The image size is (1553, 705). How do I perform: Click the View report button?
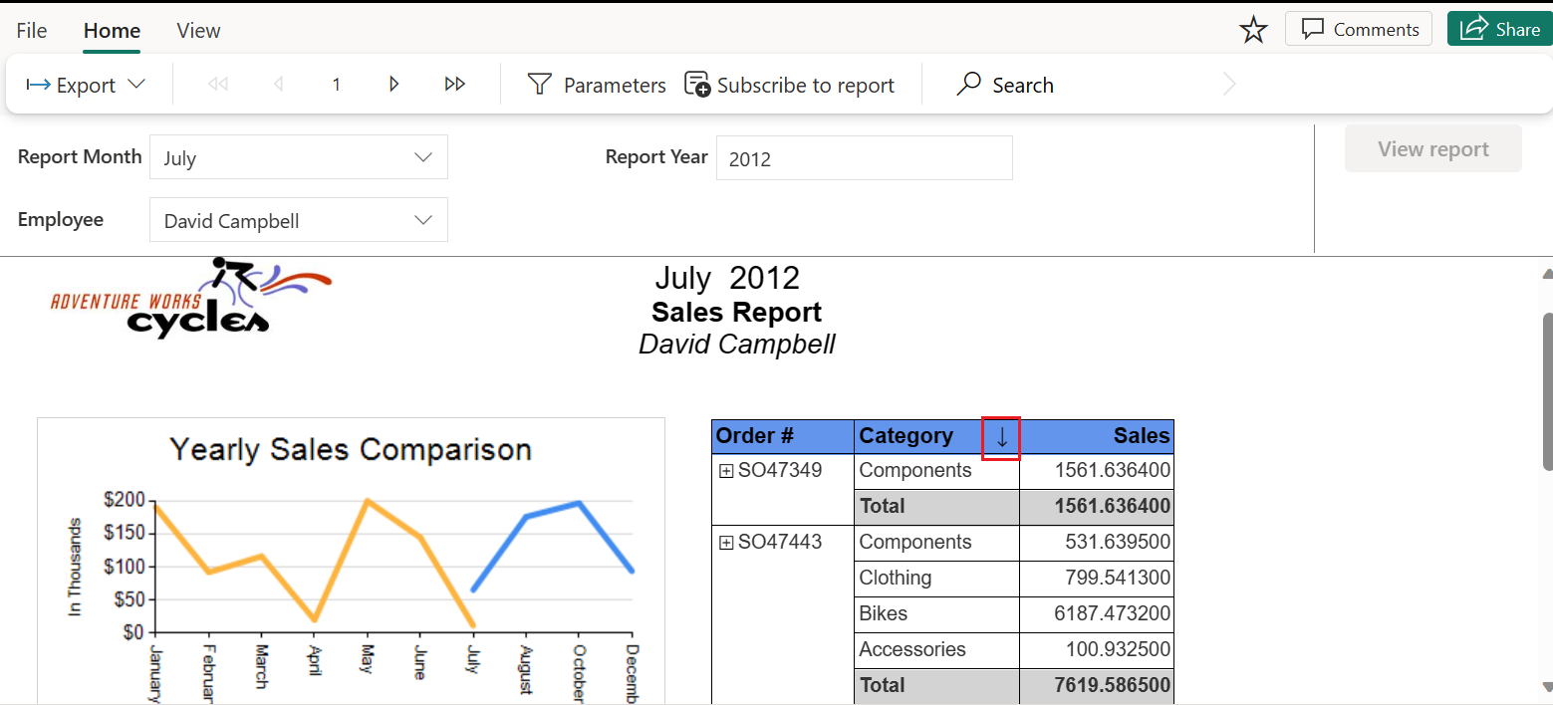(x=1433, y=148)
